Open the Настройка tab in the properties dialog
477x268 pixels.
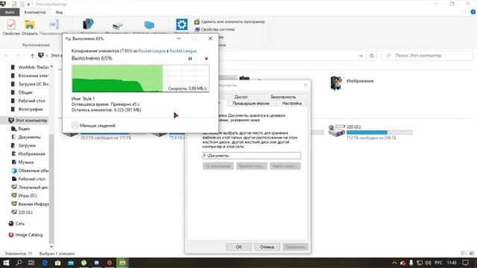click(291, 103)
